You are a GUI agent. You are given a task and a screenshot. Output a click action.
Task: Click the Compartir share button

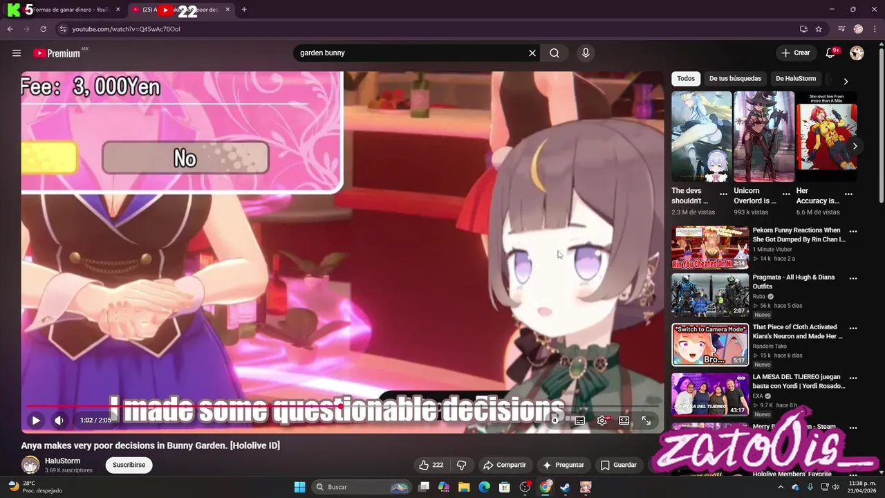coord(505,465)
